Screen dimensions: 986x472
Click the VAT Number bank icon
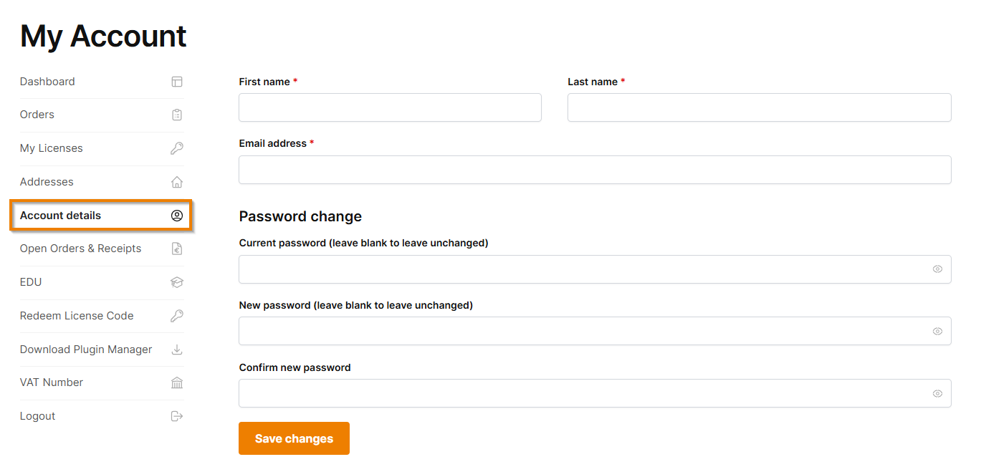177,382
